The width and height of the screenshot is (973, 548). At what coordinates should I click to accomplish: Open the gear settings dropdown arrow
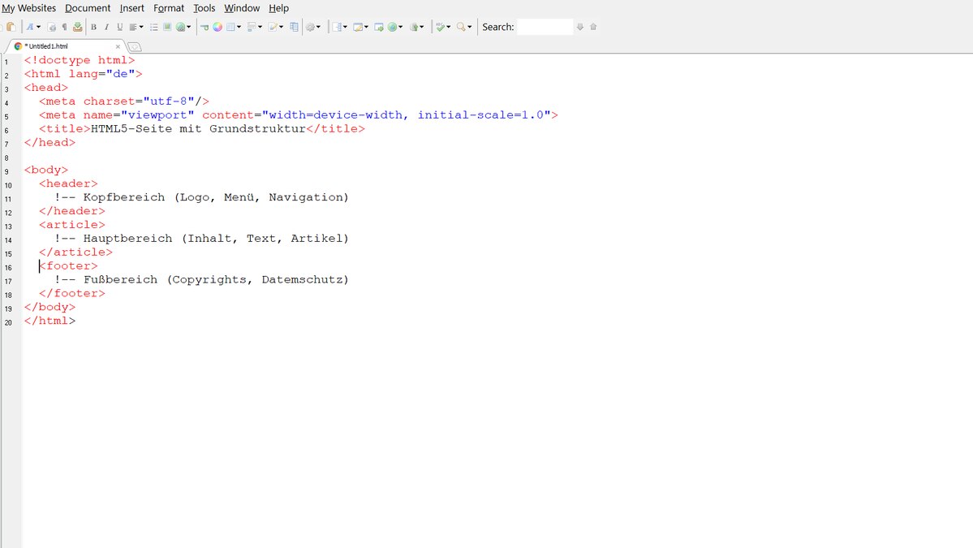[318, 27]
